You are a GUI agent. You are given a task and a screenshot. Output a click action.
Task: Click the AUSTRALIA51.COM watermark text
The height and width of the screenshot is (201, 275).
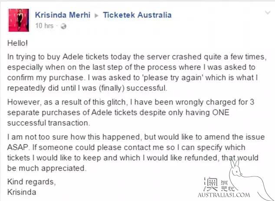point(224,195)
